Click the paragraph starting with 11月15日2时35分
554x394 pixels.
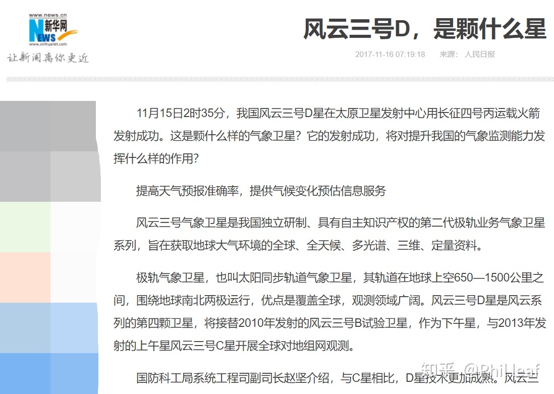tap(328, 135)
